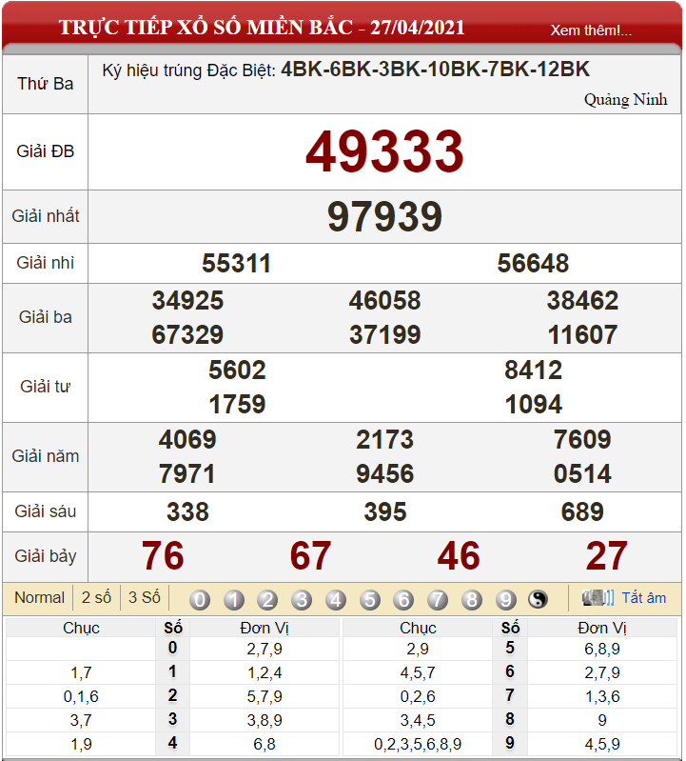Screen dimensions: 686x761
Task: Select the number 8 ball icon
Action: [472, 600]
